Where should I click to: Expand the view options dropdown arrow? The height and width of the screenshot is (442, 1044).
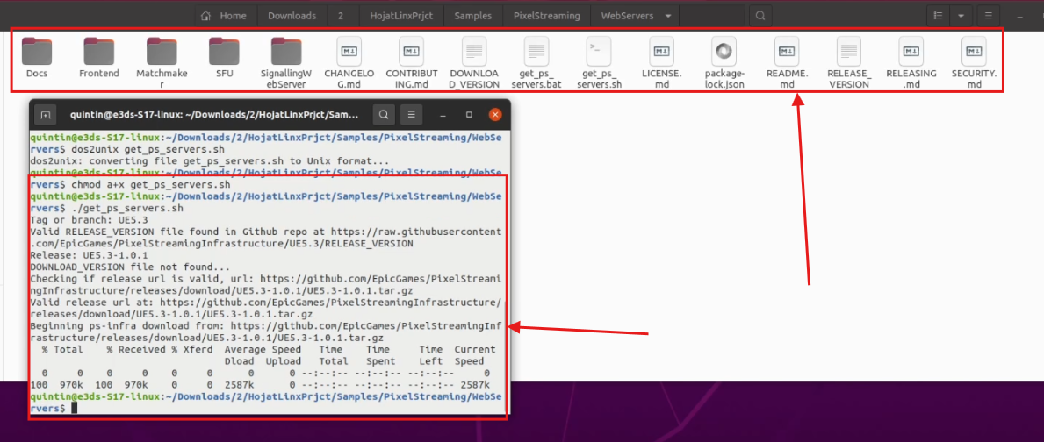click(962, 16)
